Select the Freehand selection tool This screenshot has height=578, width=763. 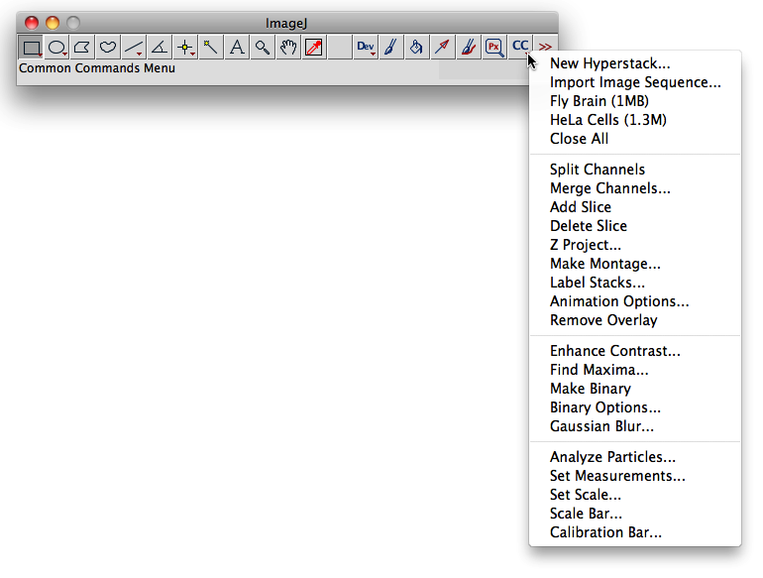(x=109, y=48)
